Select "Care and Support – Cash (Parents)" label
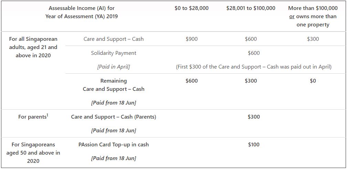 click(114, 117)
